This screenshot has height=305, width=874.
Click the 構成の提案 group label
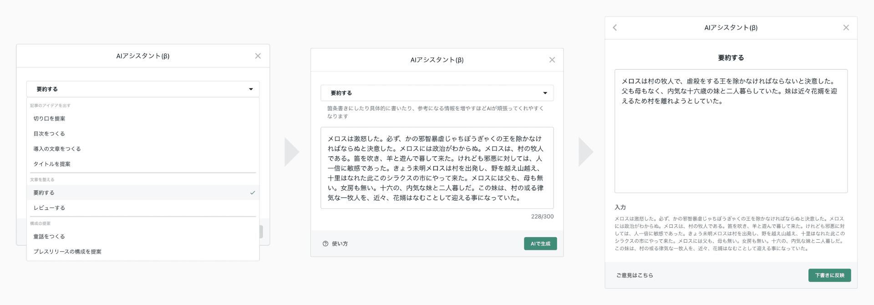click(x=40, y=224)
